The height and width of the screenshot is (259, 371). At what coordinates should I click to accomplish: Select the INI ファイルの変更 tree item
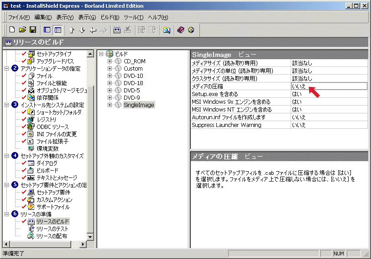pyautogui.click(x=57, y=134)
